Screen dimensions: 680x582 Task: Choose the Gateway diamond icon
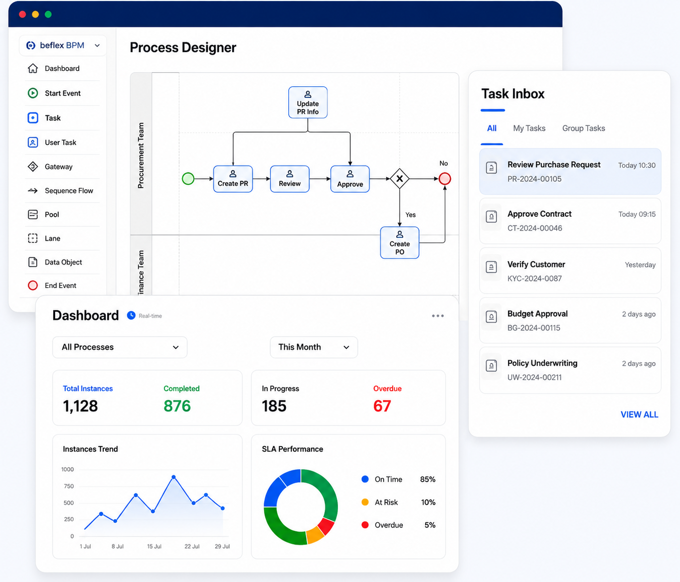pos(33,167)
